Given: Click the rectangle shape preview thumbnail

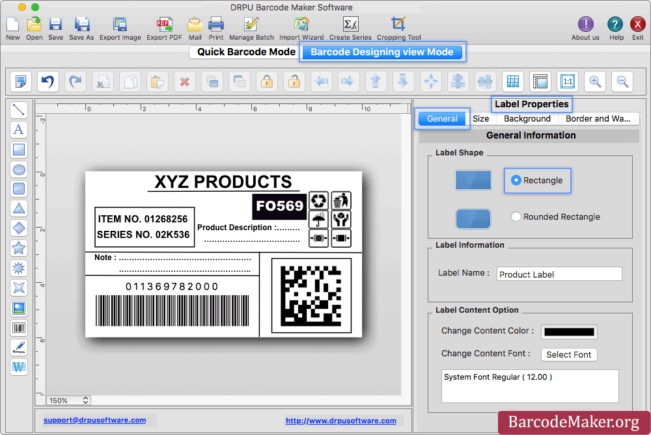Looking at the screenshot, I should click(x=473, y=180).
